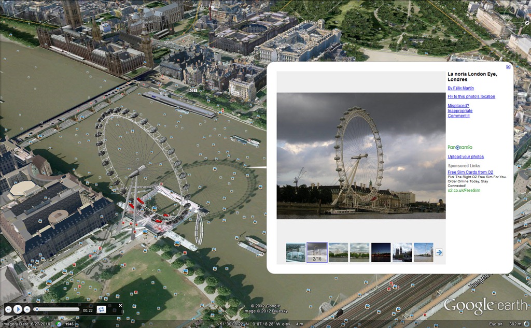Screen dimensions: 531x328
Task: Select the night skyline photo thumbnail
Action: (x=381, y=252)
